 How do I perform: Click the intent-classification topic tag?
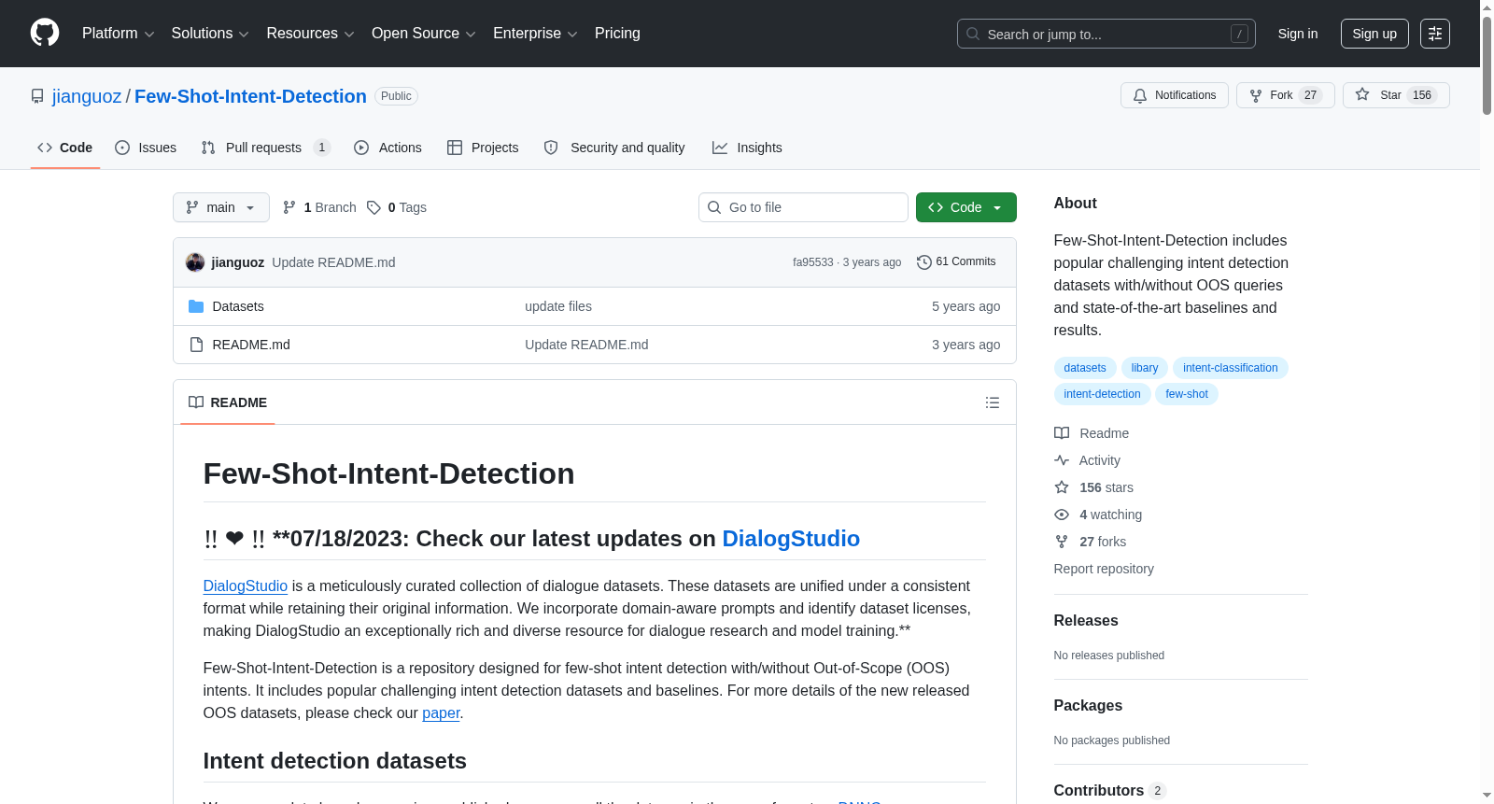[1231, 368]
